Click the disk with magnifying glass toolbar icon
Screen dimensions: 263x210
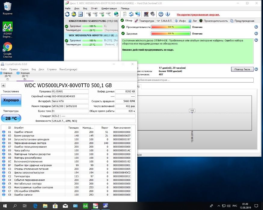point(108,14)
